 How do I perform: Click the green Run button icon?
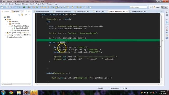(24, 7)
